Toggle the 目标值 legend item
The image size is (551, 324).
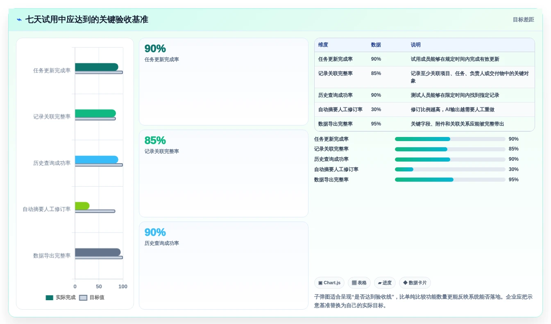pos(92,297)
